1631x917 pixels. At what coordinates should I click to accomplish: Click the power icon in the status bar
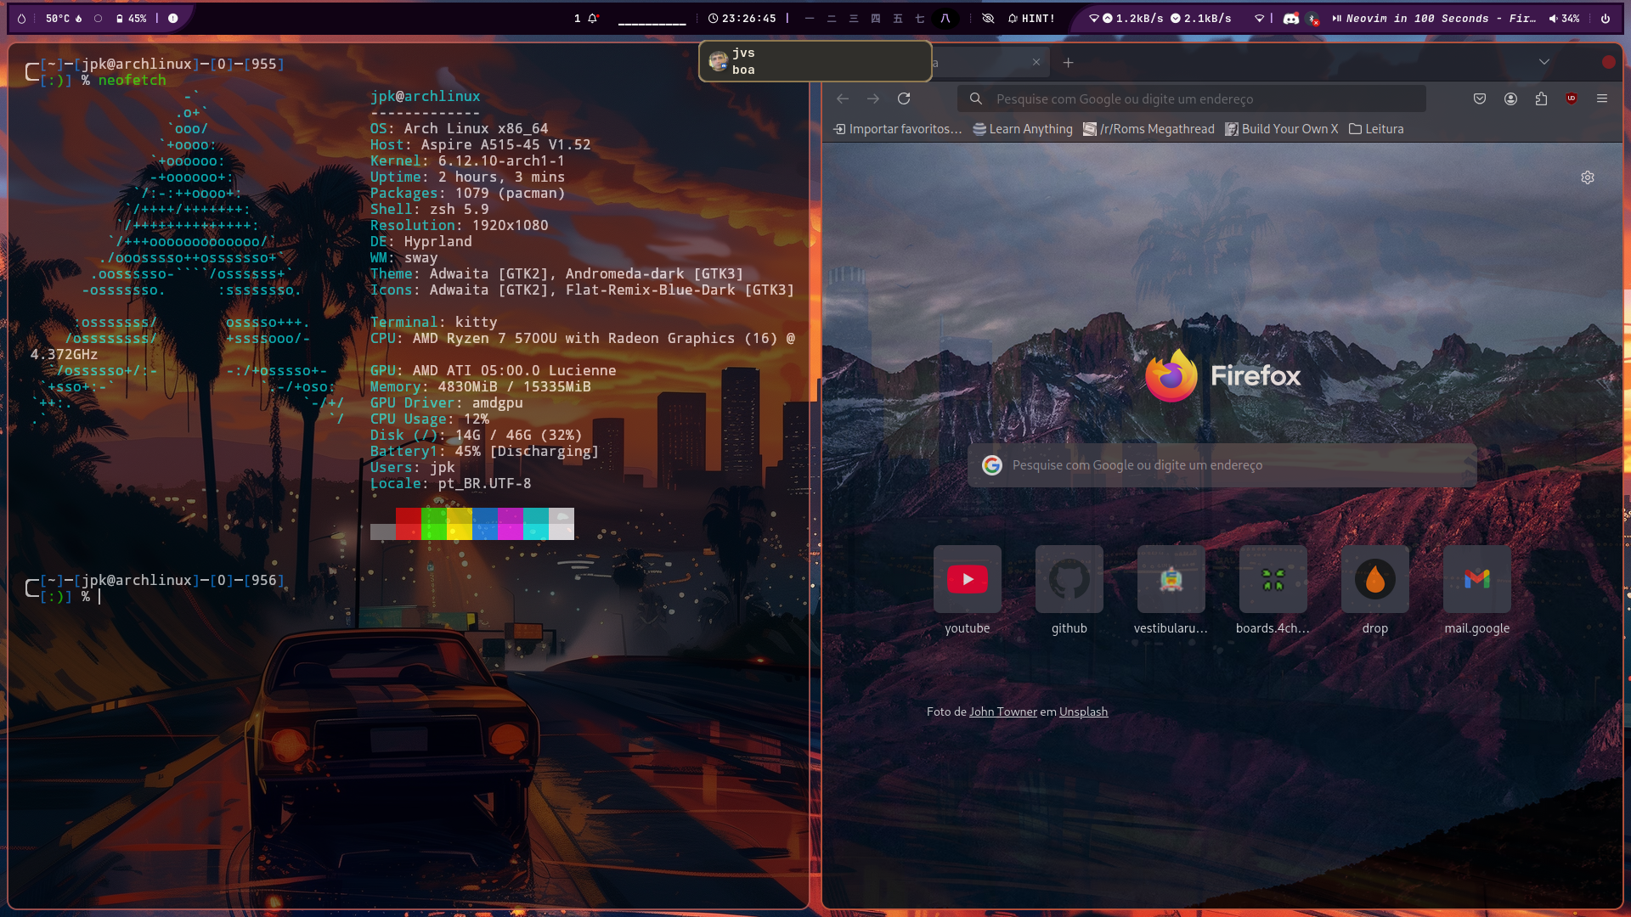1610,18
